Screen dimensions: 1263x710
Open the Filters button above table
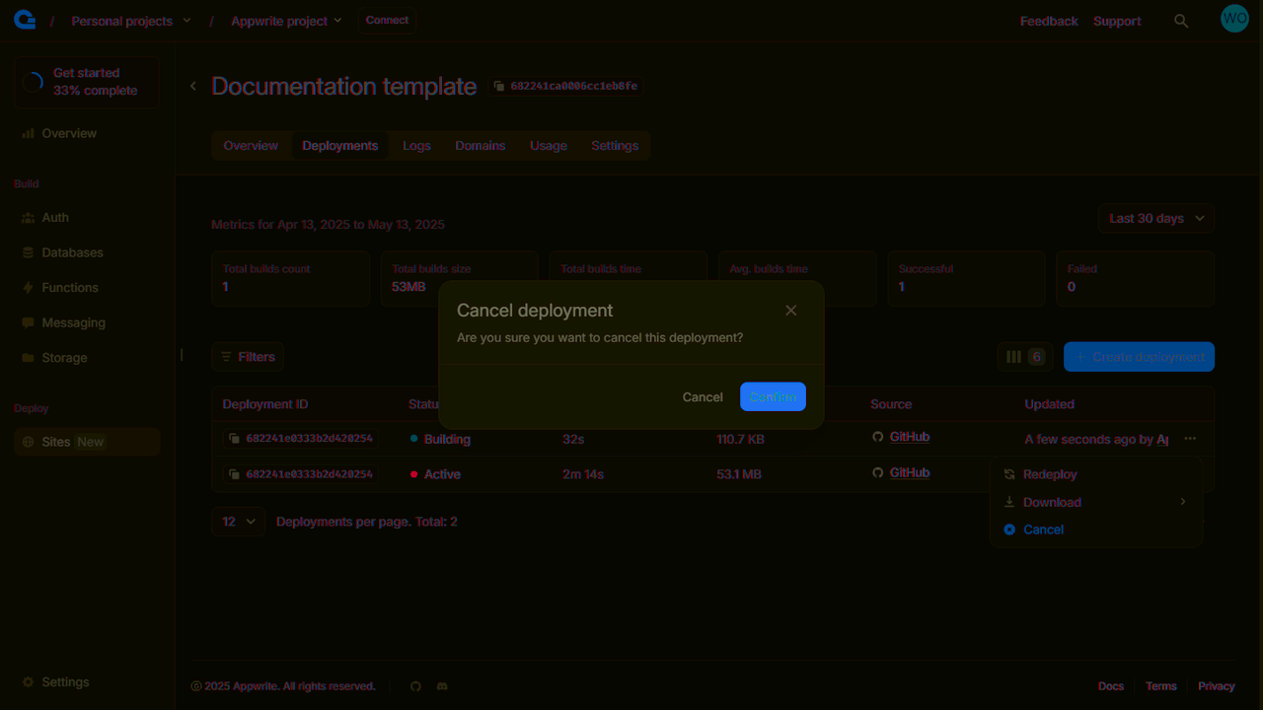click(x=248, y=357)
